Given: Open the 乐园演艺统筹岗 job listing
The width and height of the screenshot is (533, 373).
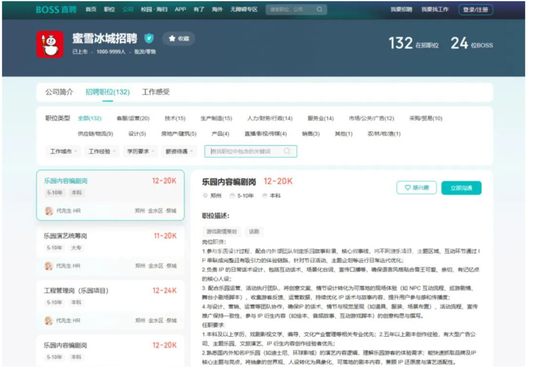Looking at the screenshot, I should tap(66, 236).
